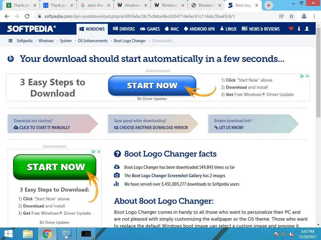
Task: Click the info 'i' icon in Softpedia header
Action: (x=299, y=28)
